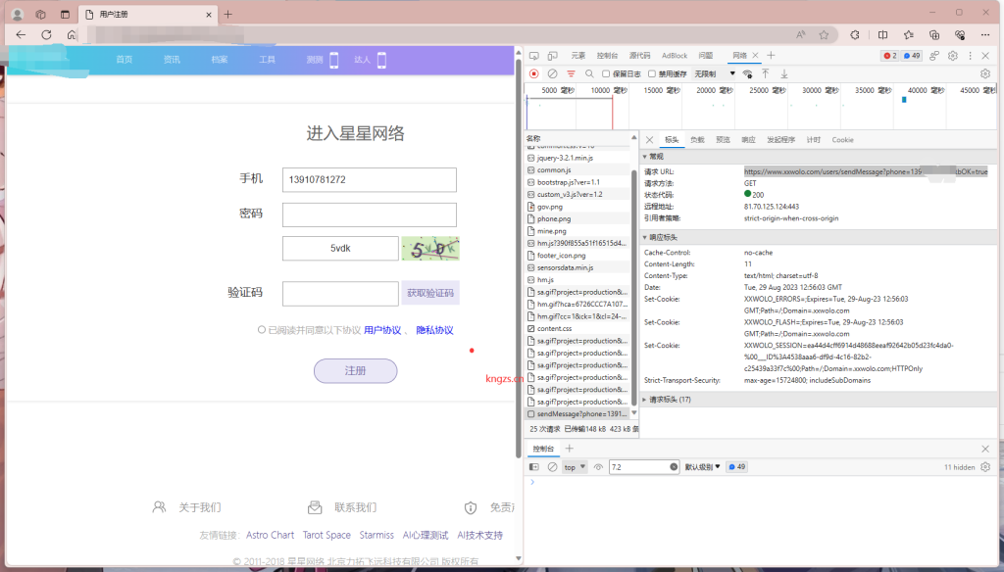Screen dimensions: 1004x572
Task: Switch to 源代码 Sources tab
Action: [639, 56]
